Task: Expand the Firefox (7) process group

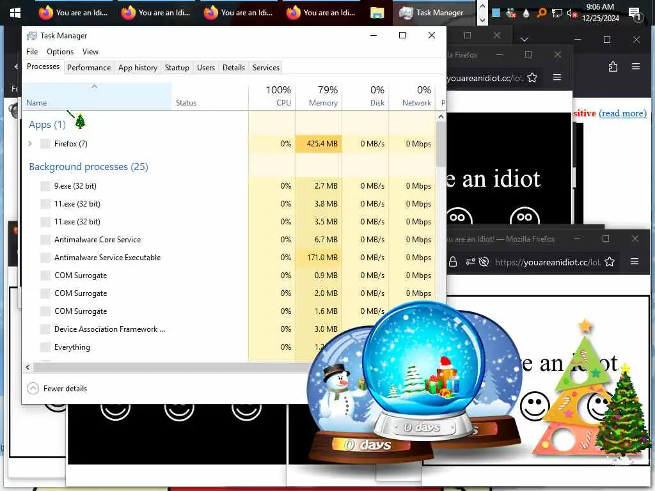Action: pyautogui.click(x=30, y=144)
